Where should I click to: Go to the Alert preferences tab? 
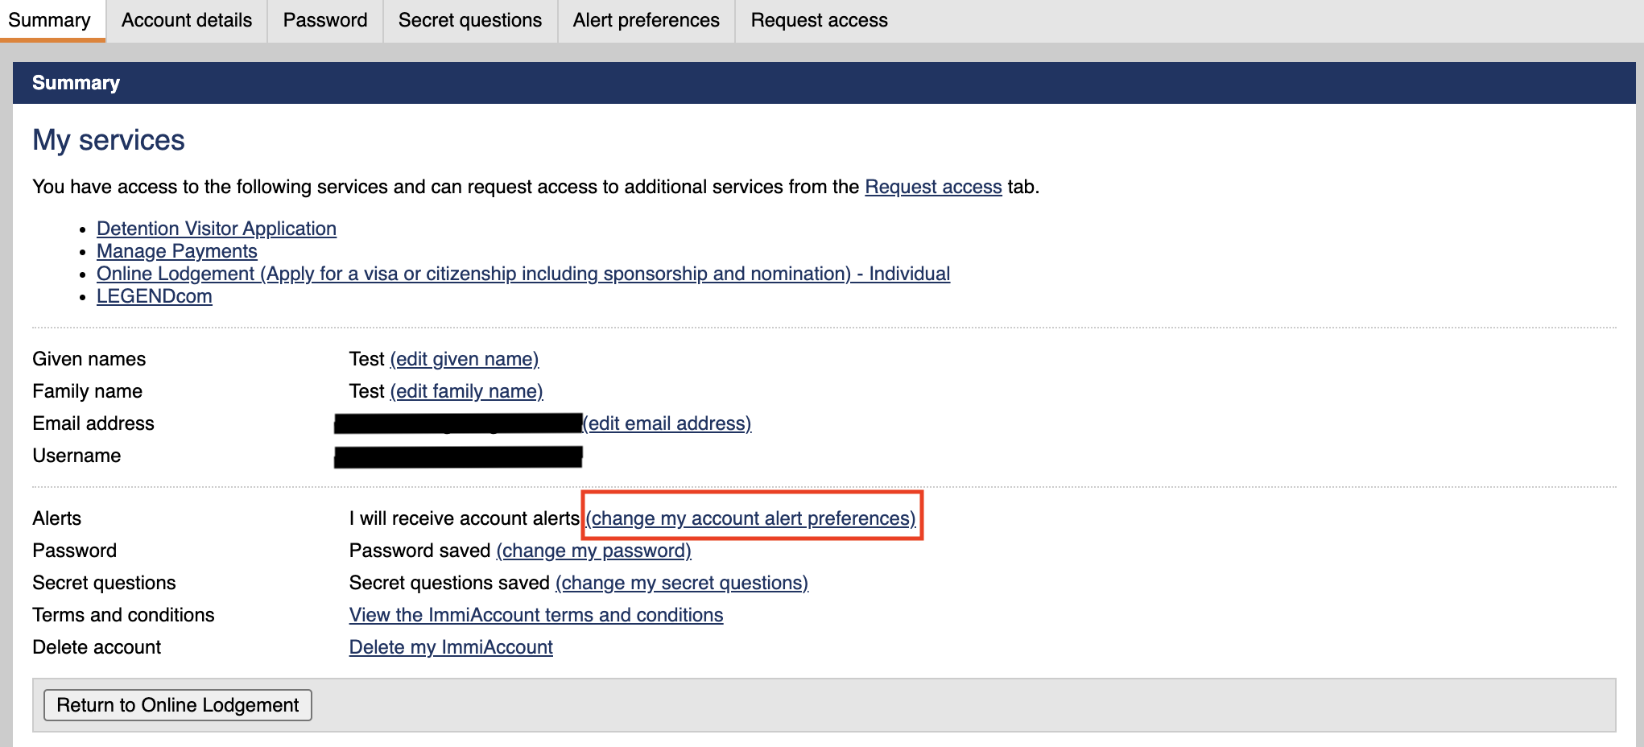(x=646, y=20)
